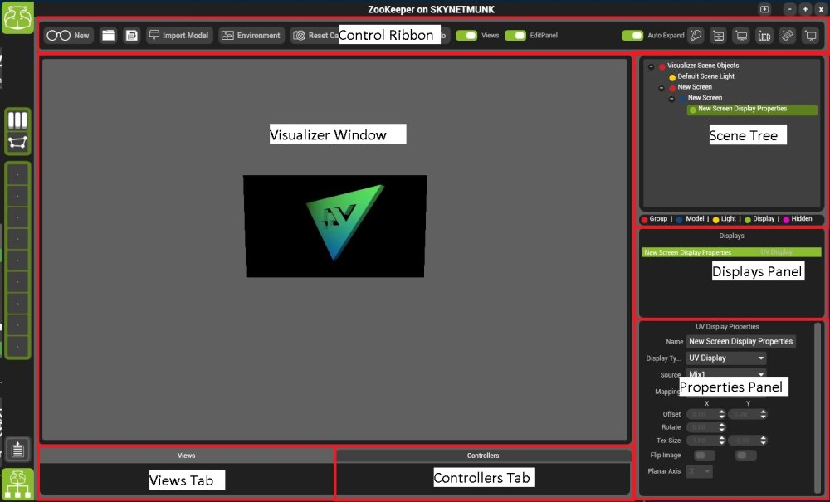The height and width of the screenshot is (502, 830).
Task: Toggle EditPanel off
Action: [x=515, y=36]
